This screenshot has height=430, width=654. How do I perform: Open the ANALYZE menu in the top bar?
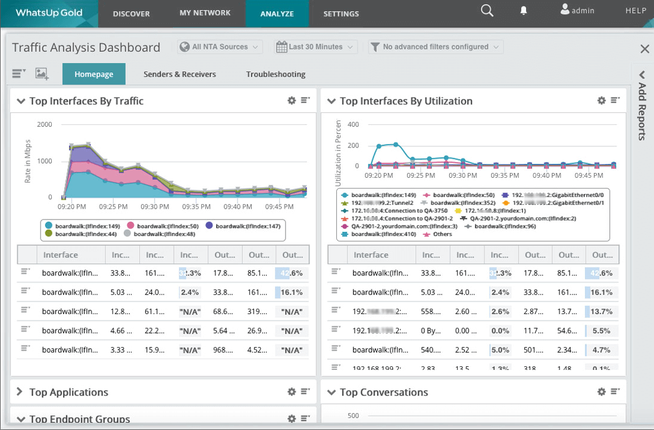click(x=277, y=13)
